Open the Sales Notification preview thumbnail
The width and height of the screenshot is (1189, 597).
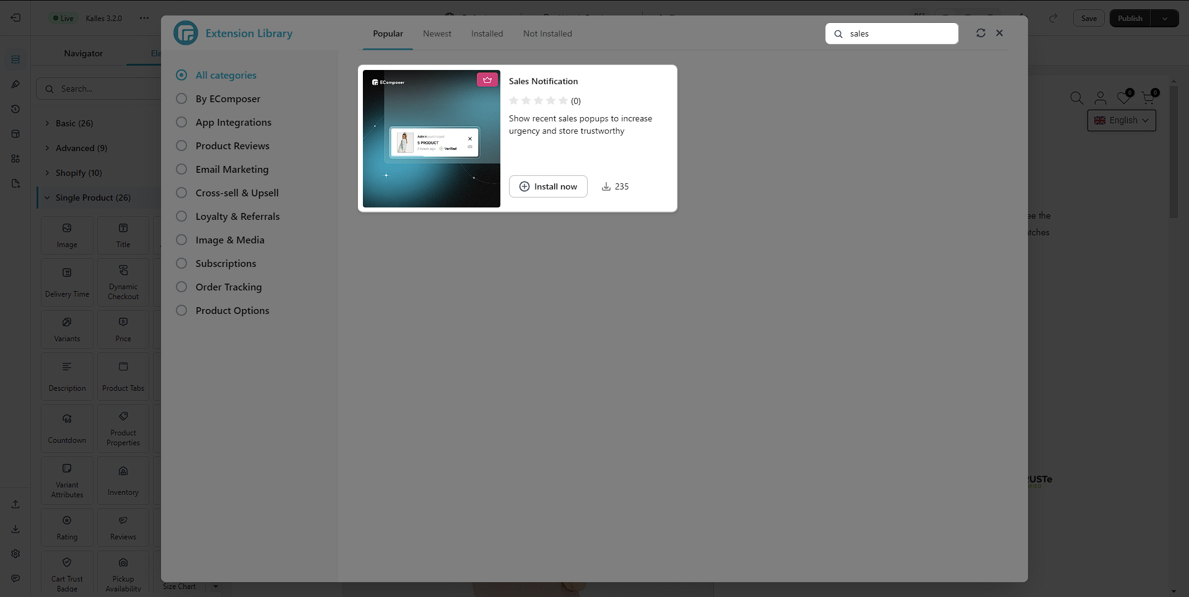coord(432,139)
